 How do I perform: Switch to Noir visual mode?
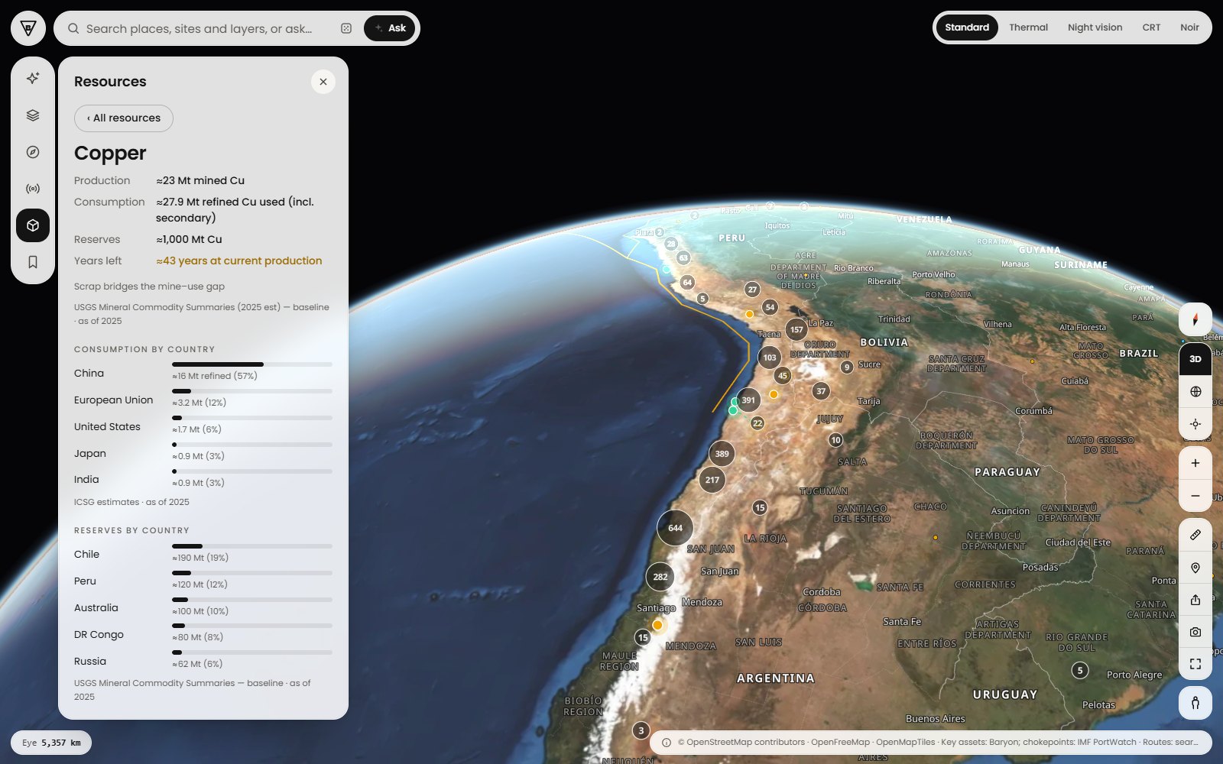[1189, 28]
